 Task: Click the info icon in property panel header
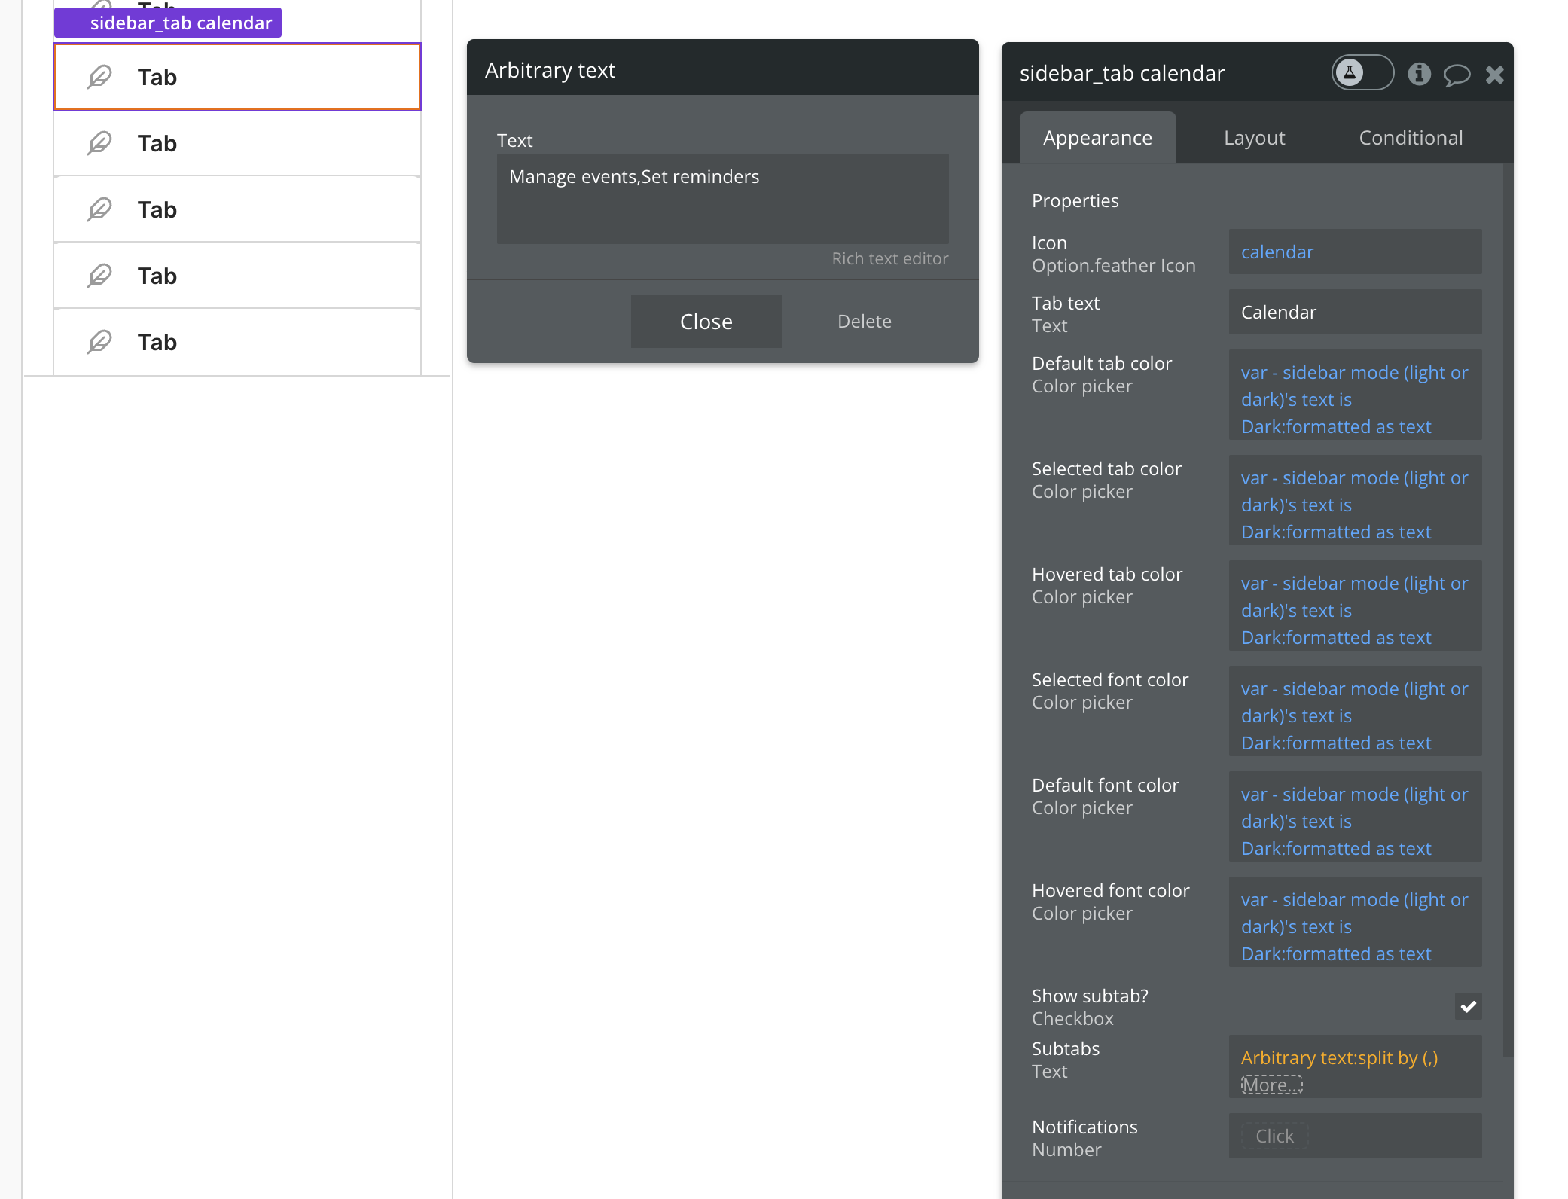tap(1419, 74)
